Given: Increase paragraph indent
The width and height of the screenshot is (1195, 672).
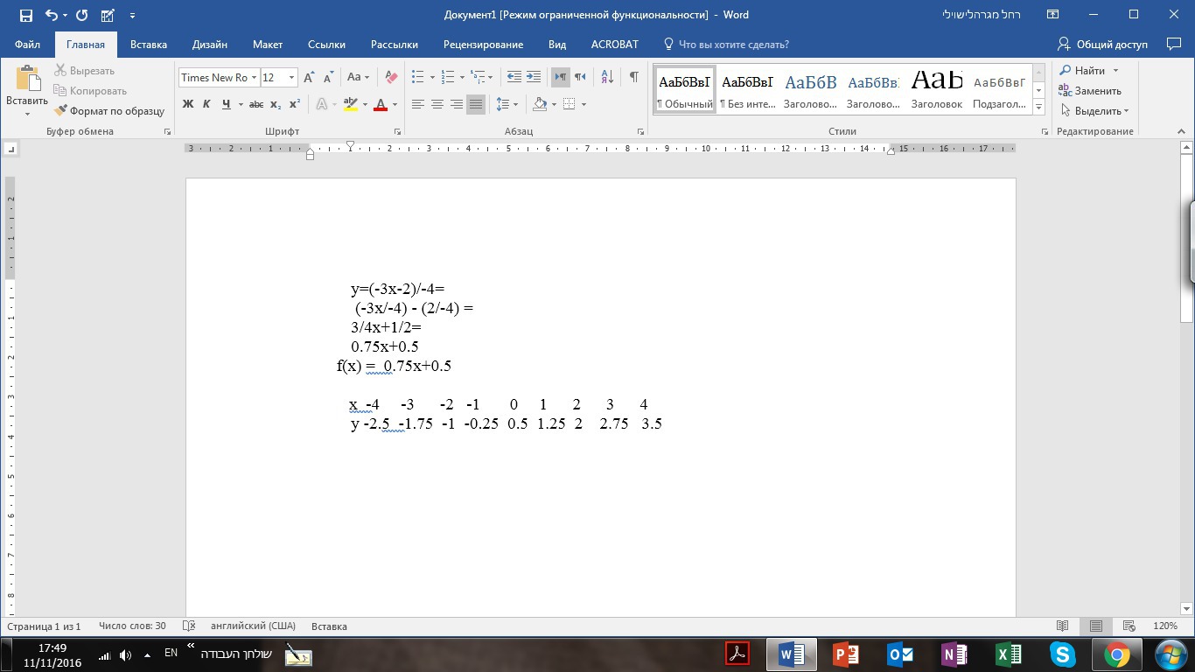Looking at the screenshot, I should pyautogui.click(x=534, y=78).
